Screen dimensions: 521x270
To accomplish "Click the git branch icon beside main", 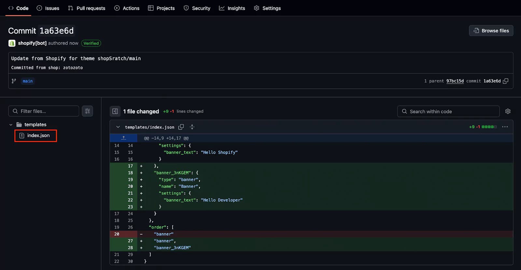I will point(14,81).
